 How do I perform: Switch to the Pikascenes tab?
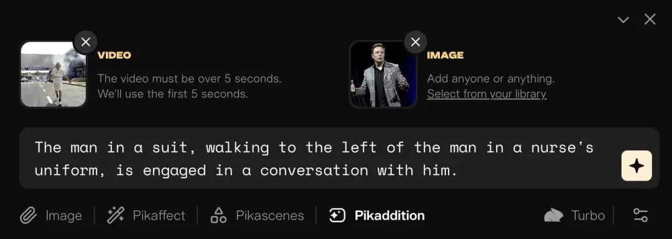[x=269, y=215]
